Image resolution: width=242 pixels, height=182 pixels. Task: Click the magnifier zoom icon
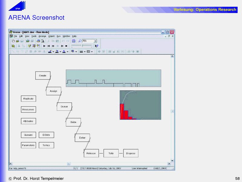point(80,41)
